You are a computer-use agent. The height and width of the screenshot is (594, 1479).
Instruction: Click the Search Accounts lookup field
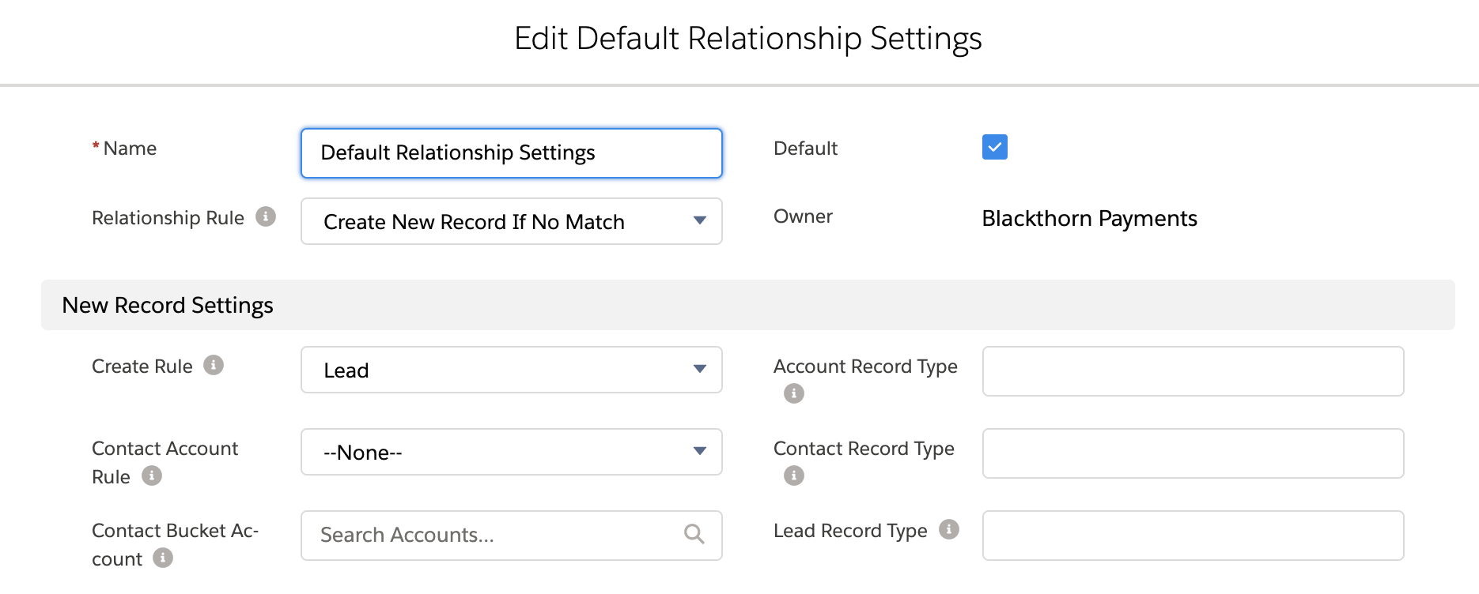(512, 536)
